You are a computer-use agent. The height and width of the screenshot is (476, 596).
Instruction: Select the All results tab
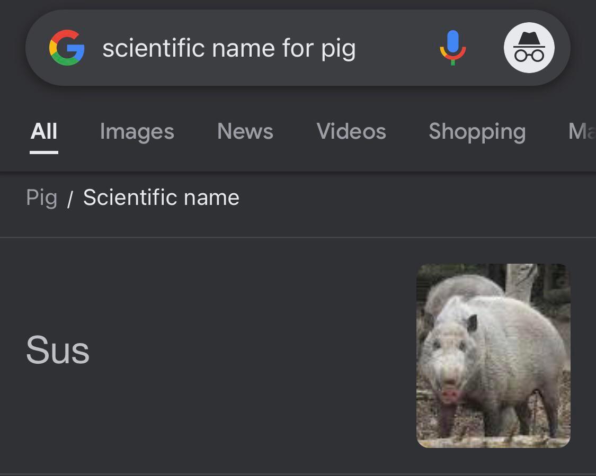(x=44, y=131)
